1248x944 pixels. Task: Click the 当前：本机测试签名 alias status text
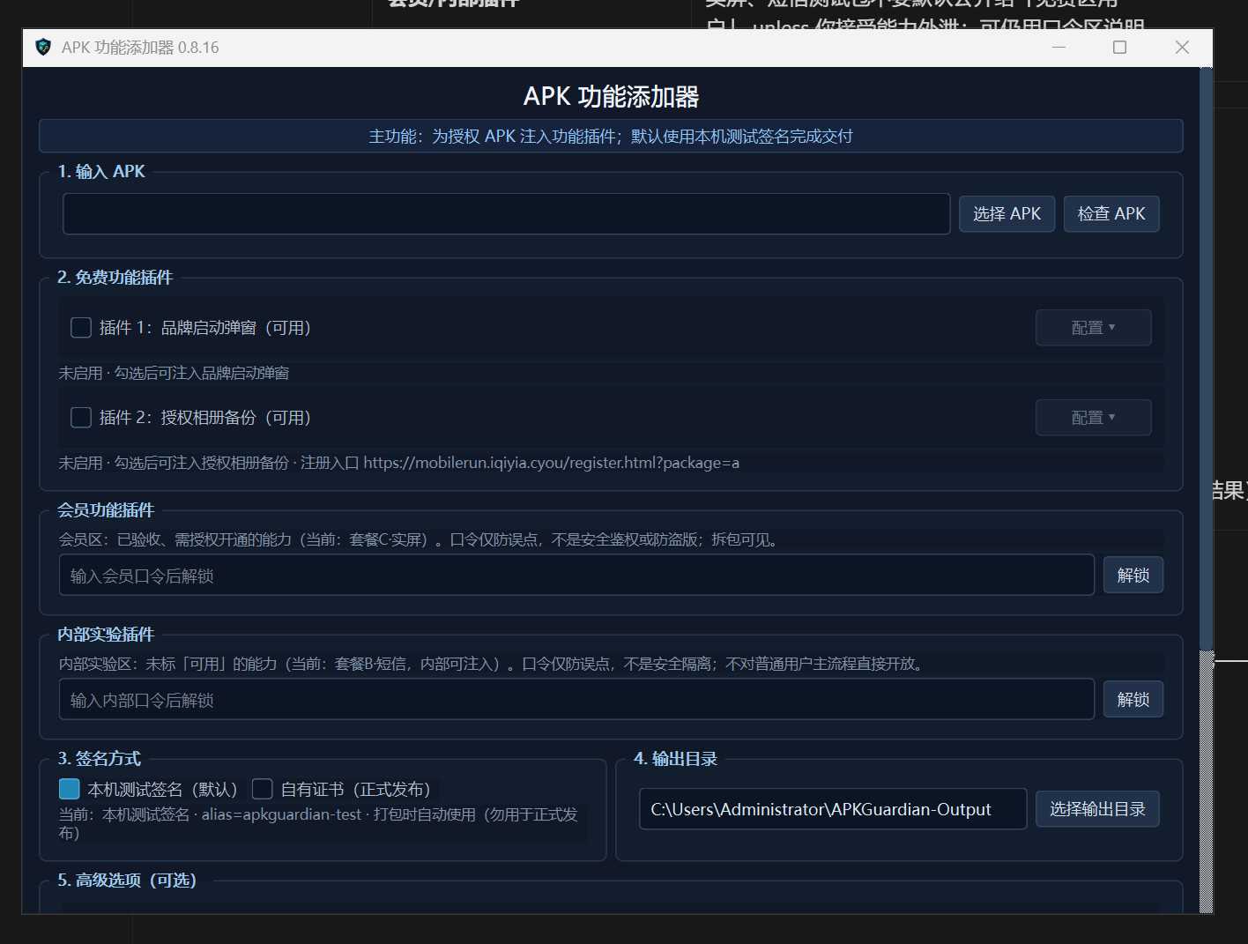pos(318,823)
